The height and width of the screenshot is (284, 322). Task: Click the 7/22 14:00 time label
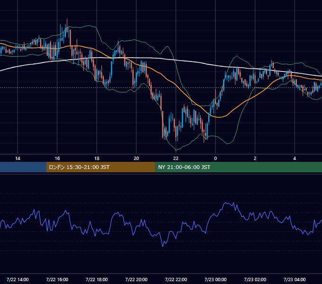[18, 279]
